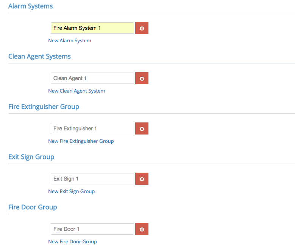
Task: Add a New Fire Extinguisher Group
Action: coord(81,141)
